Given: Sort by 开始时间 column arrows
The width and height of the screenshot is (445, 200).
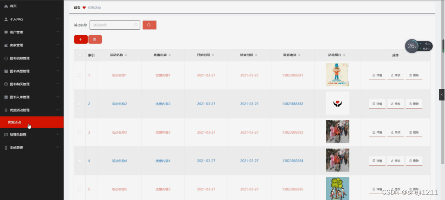Looking at the screenshot, I should click(x=213, y=55).
